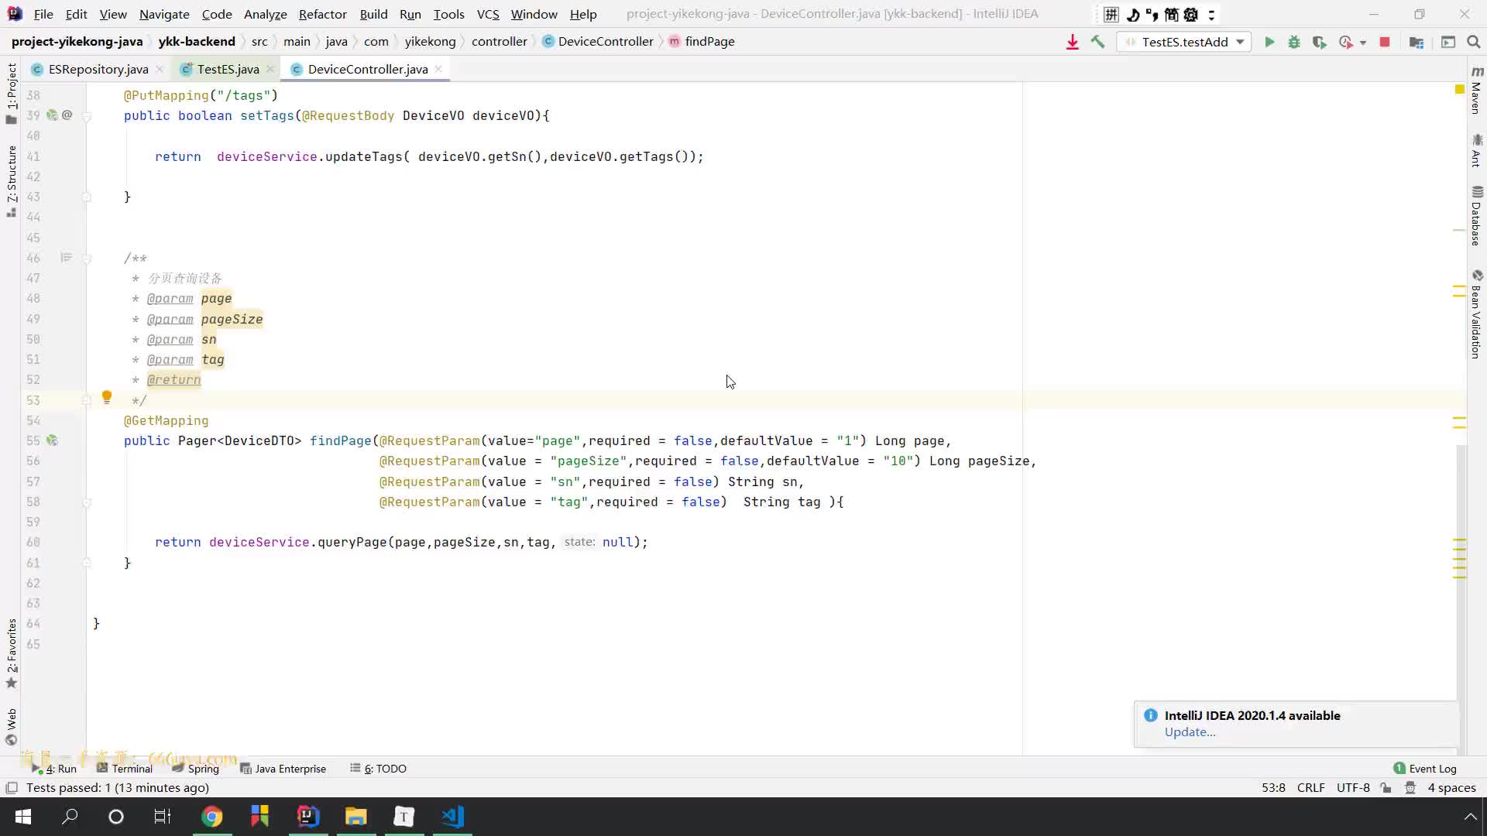Click the Spring gutter icon on line 39
1487x836 pixels.
[52, 115]
